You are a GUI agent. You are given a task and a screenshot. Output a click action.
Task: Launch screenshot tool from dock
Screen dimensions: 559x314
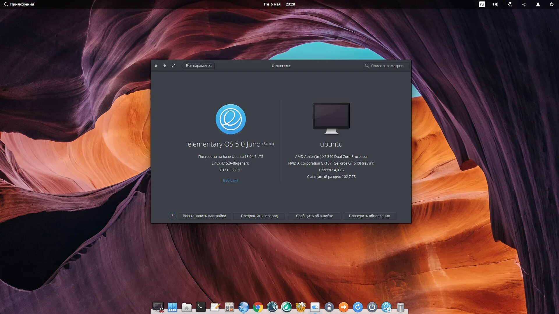tap(158, 307)
